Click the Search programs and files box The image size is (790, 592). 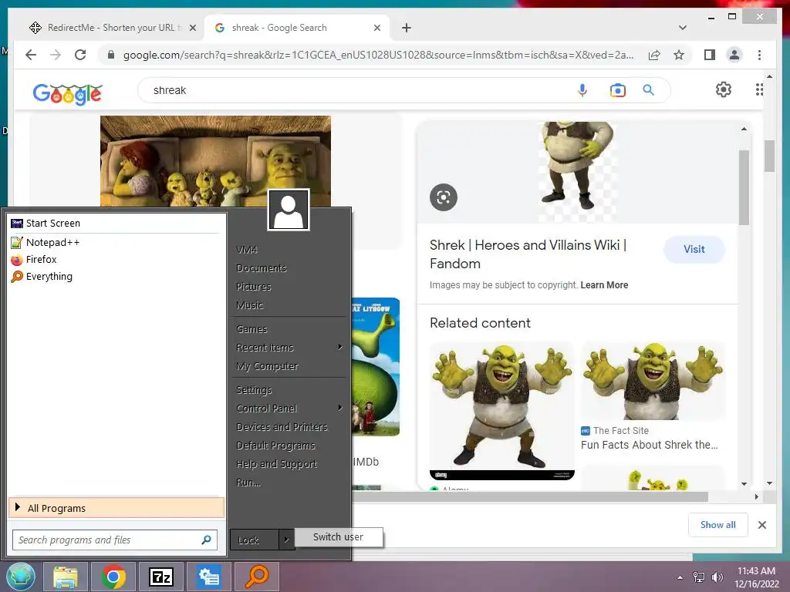click(115, 540)
